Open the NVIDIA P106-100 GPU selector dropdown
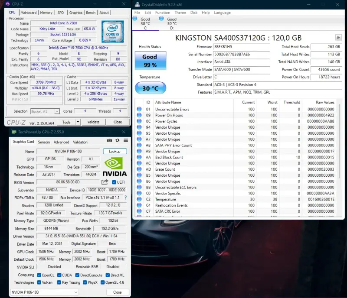Screen dimensions: 347x298 pos(44,292)
